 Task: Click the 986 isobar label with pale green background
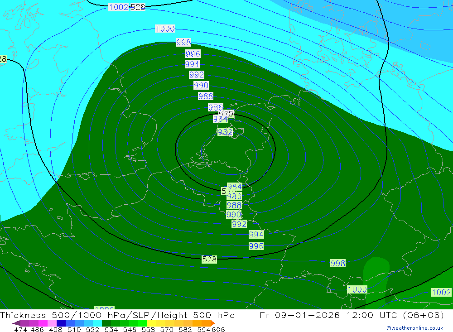click(x=234, y=197)
